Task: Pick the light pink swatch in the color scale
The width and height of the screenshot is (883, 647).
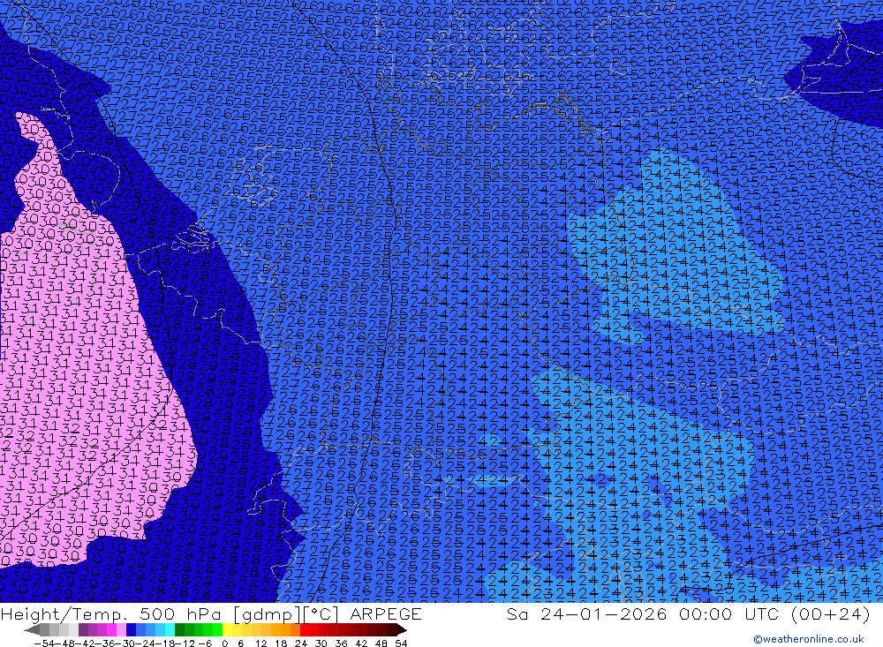Action: click(121, 630)
